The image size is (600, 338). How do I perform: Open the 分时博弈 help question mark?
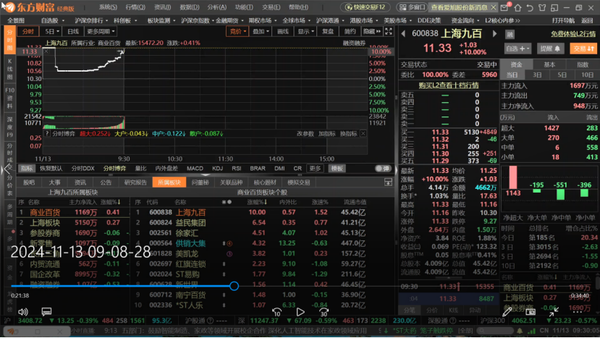(x=47, y=134)
